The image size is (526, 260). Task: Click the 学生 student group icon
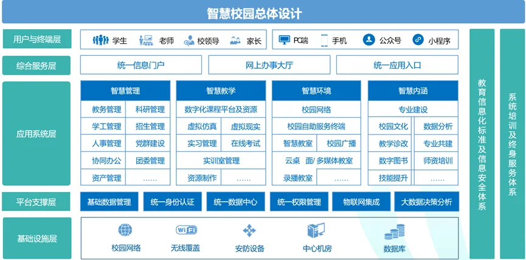(x=100, y=41)
